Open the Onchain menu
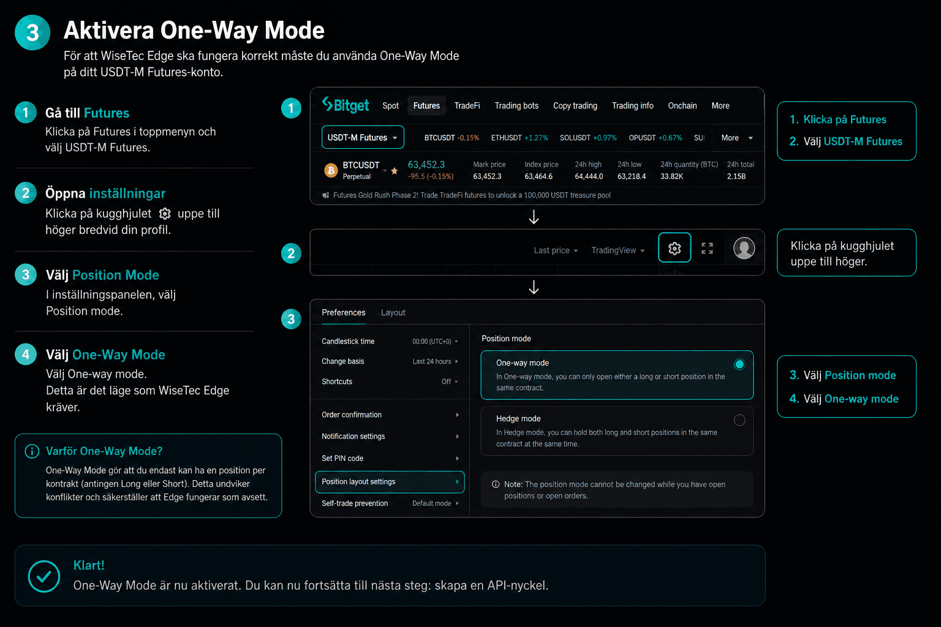The height and width of the screenshot is (627, 941). tap(682, 106)
